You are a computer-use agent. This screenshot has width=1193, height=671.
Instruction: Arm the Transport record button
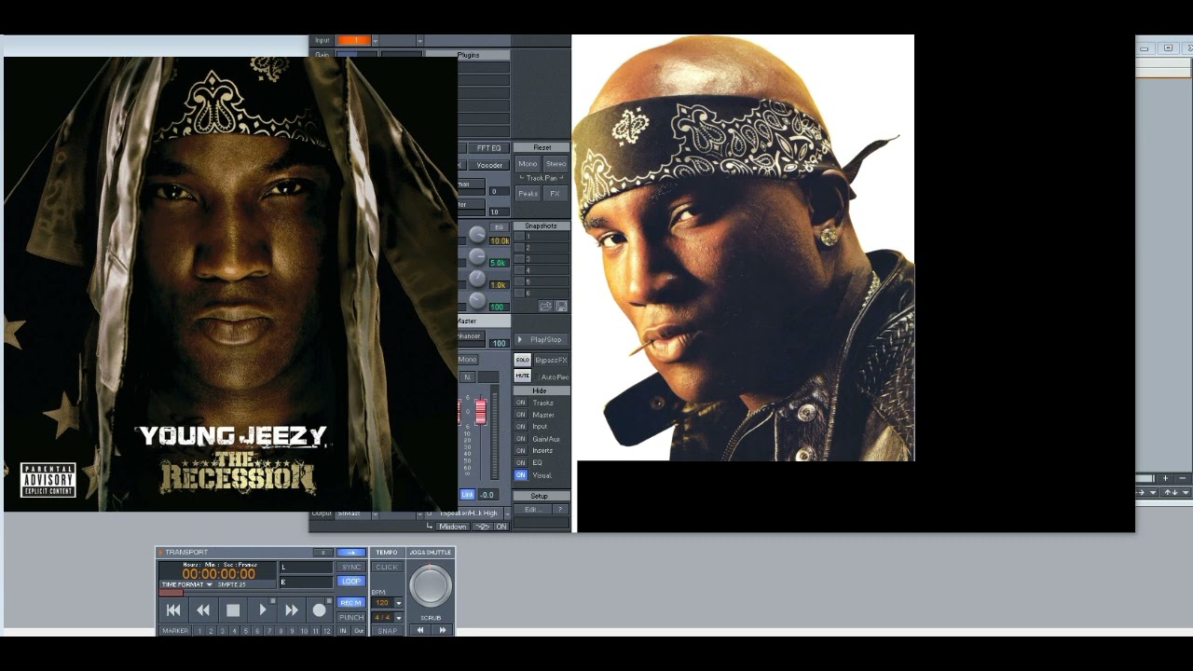(320, 610)
